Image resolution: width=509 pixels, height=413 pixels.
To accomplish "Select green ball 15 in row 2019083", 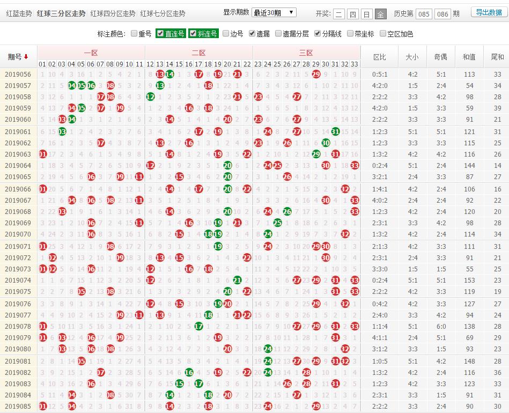I will coord(179,384).
